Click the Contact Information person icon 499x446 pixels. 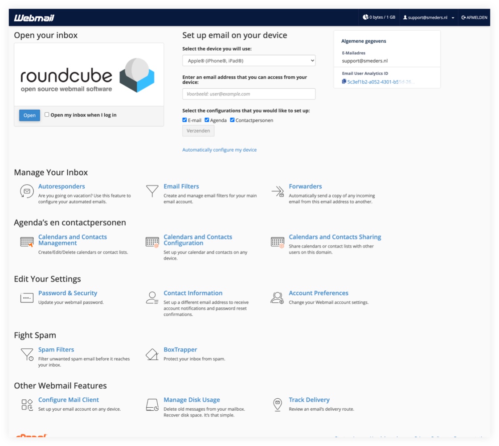[x=152, y=298]
